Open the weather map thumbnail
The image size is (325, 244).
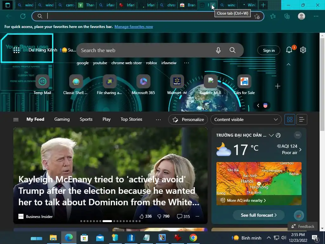coord(259,183)
